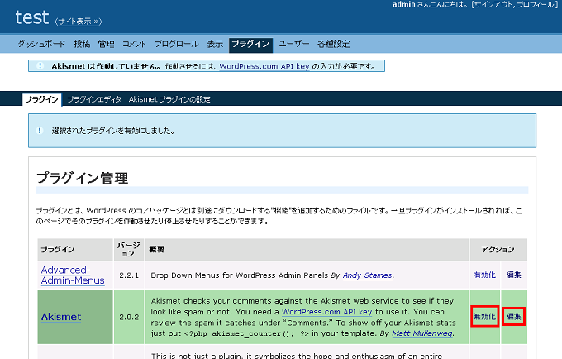
Task: Go to the ダッシュボード menu
Action: pos(41,44)
